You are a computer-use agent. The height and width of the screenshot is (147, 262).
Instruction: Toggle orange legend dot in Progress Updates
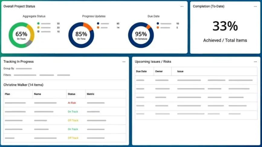[x=98, y=27]
